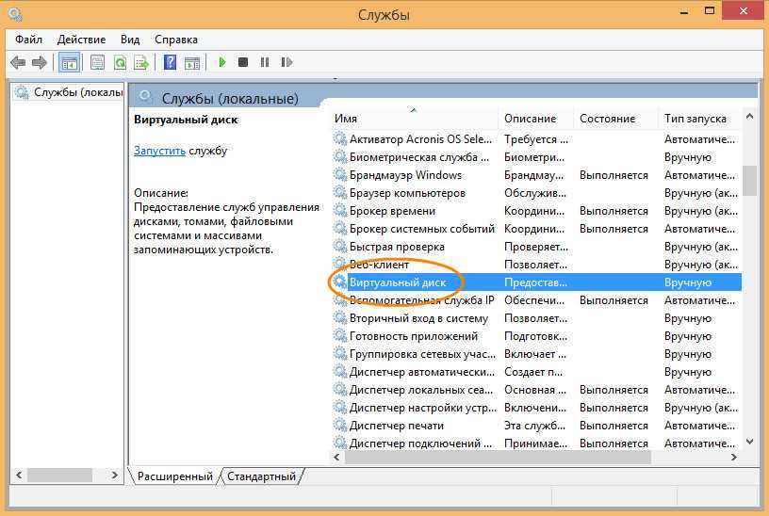Start the service with the green play icon
Image resolution: width=769 pixels, height=516 pixels.
[x=222, y=63]
